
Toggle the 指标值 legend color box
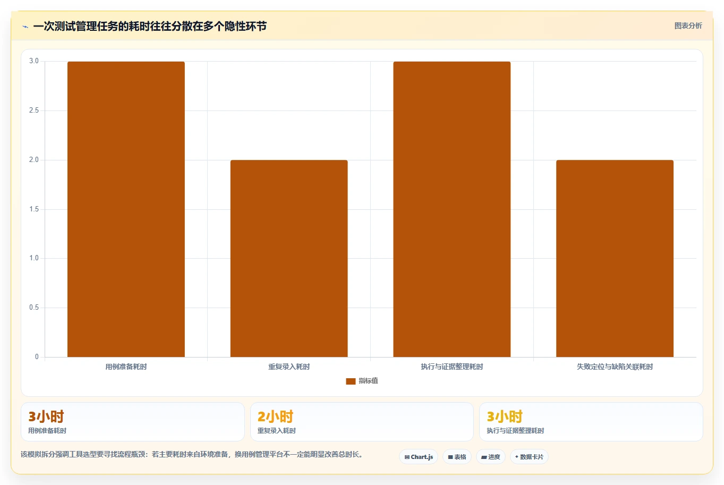click(351, 381)
